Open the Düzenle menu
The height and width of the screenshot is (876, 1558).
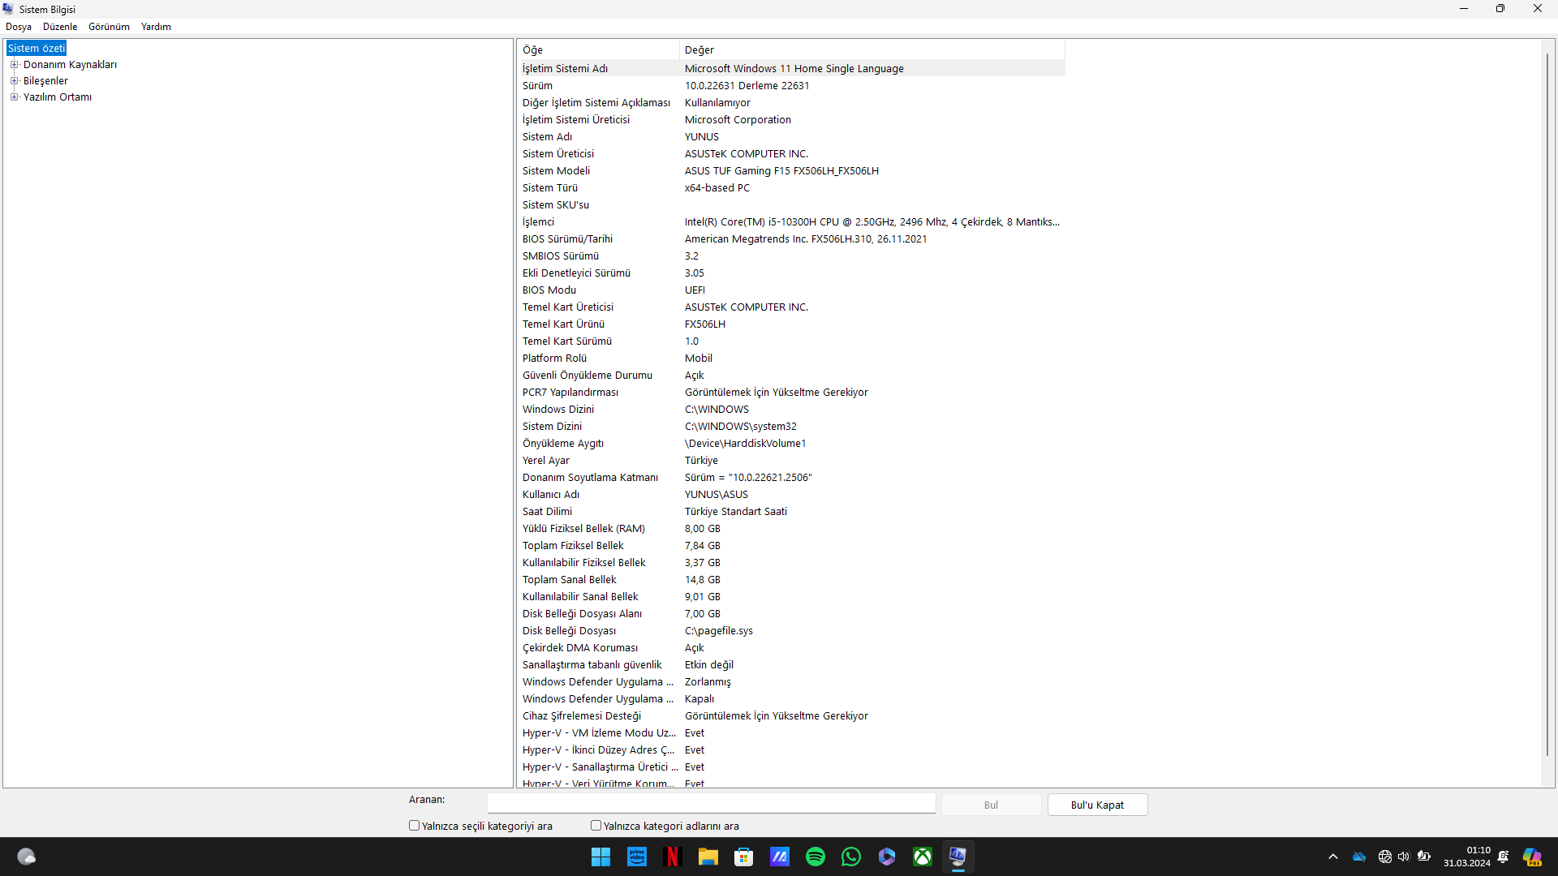tap(60, 27)
